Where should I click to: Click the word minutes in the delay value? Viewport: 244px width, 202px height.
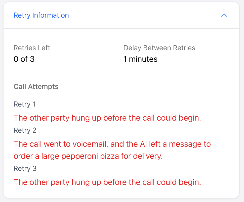pos(143,59)
